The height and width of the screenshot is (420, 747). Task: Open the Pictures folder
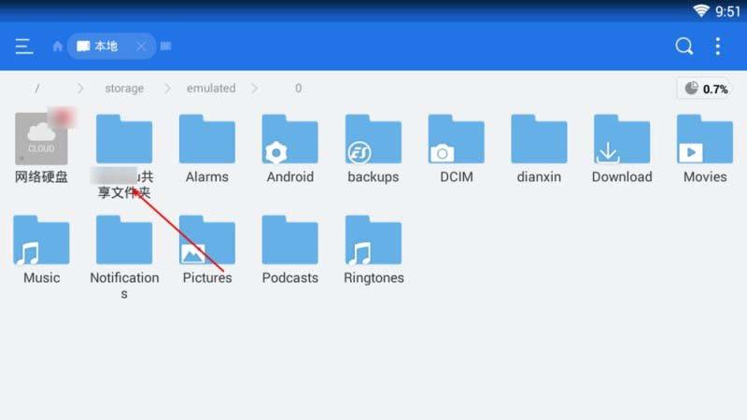point(207,241)
